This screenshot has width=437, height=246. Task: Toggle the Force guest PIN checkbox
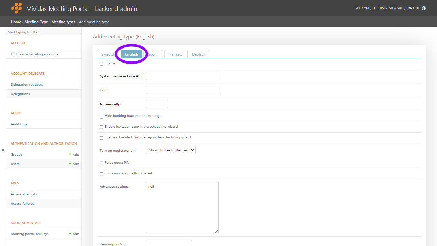(101, 163)
